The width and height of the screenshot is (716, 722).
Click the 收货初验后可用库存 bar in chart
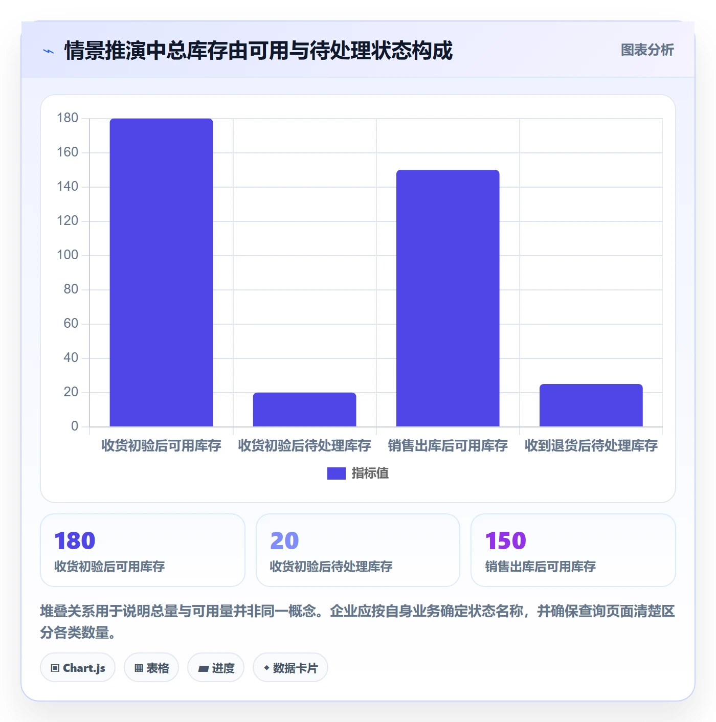[161, 273]
